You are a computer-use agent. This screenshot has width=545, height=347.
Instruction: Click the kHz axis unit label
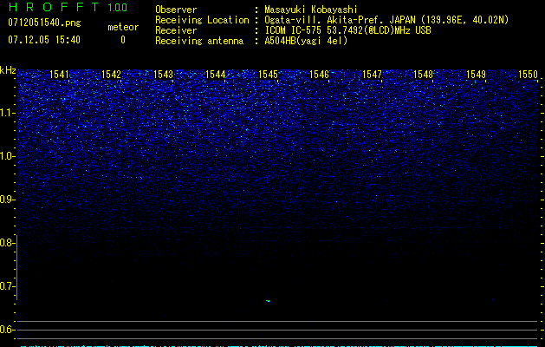[x=8, y=70]
